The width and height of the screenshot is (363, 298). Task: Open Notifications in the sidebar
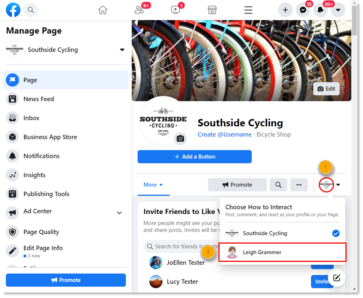(x=66, y=156)
